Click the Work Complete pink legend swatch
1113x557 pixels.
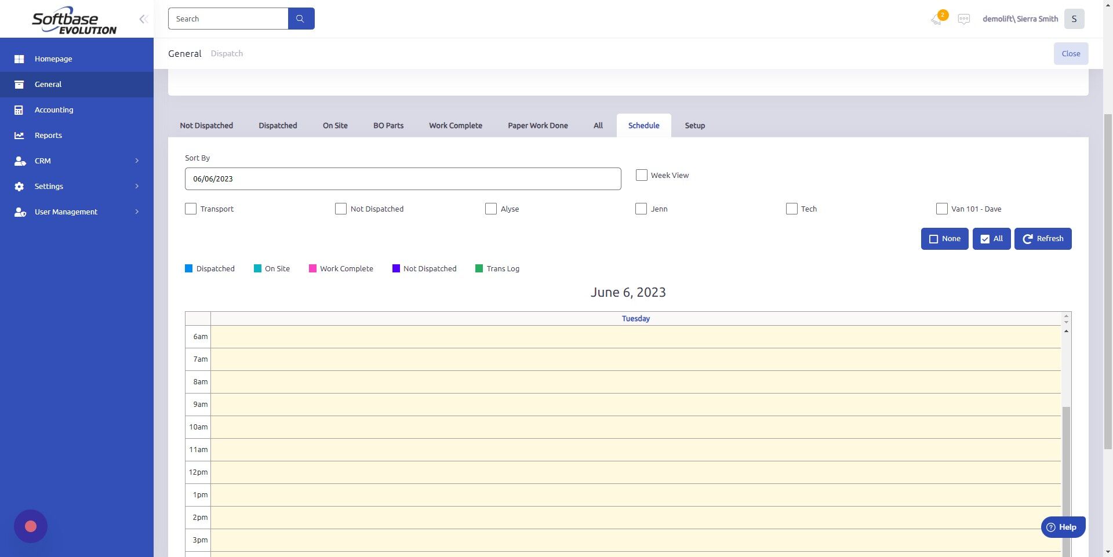pos(312,268)
